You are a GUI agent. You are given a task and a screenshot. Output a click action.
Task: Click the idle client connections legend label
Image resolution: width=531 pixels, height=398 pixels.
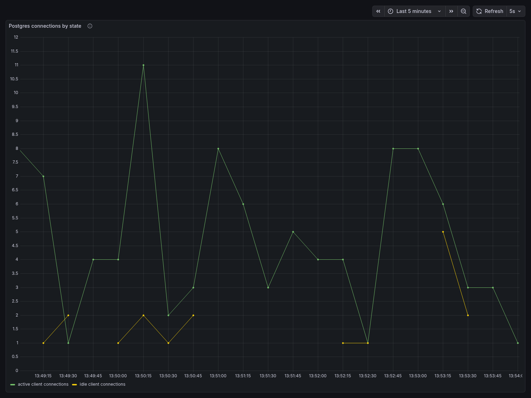point(103,384)
